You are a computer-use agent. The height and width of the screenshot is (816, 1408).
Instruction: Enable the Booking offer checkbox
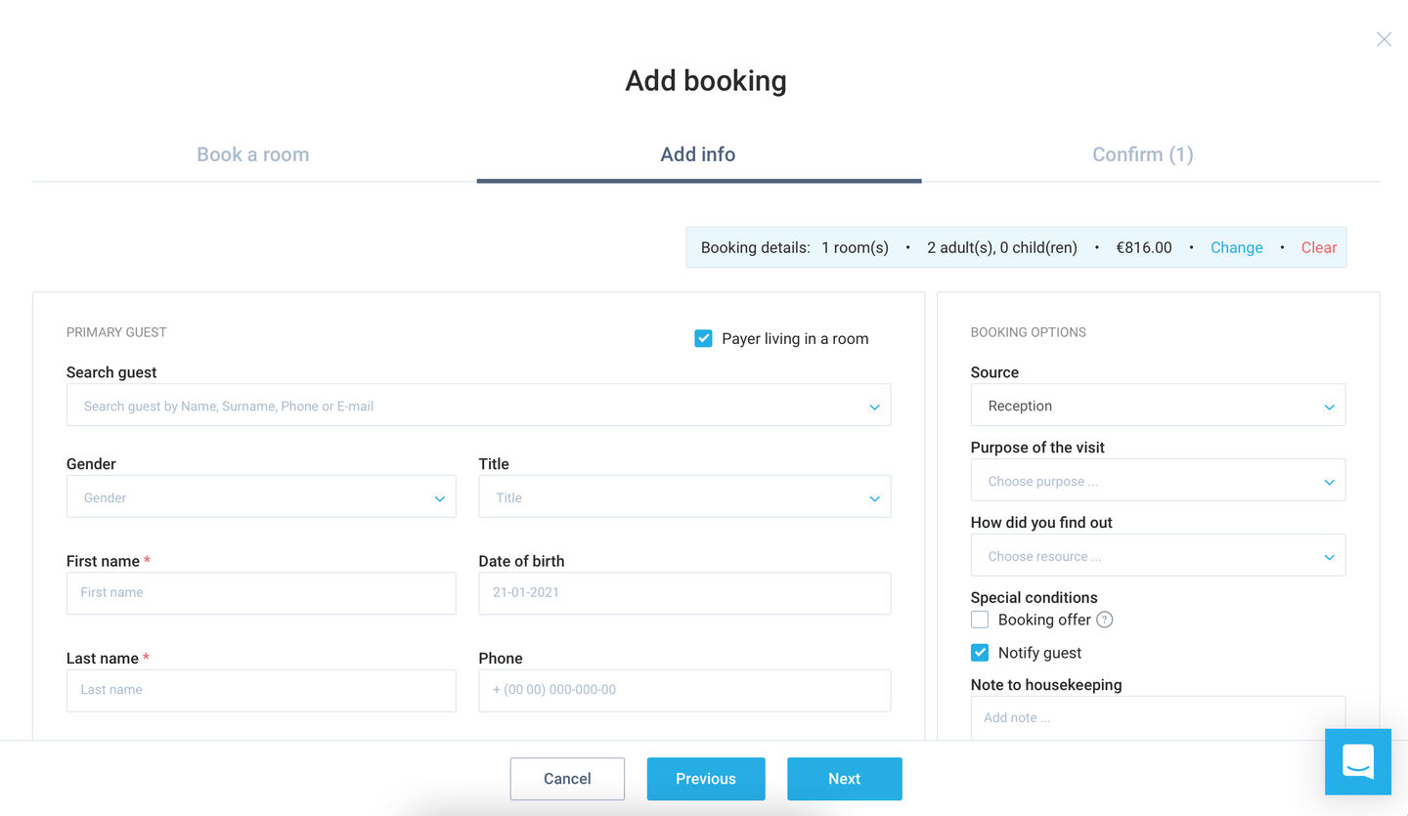(x=980, y=620)
